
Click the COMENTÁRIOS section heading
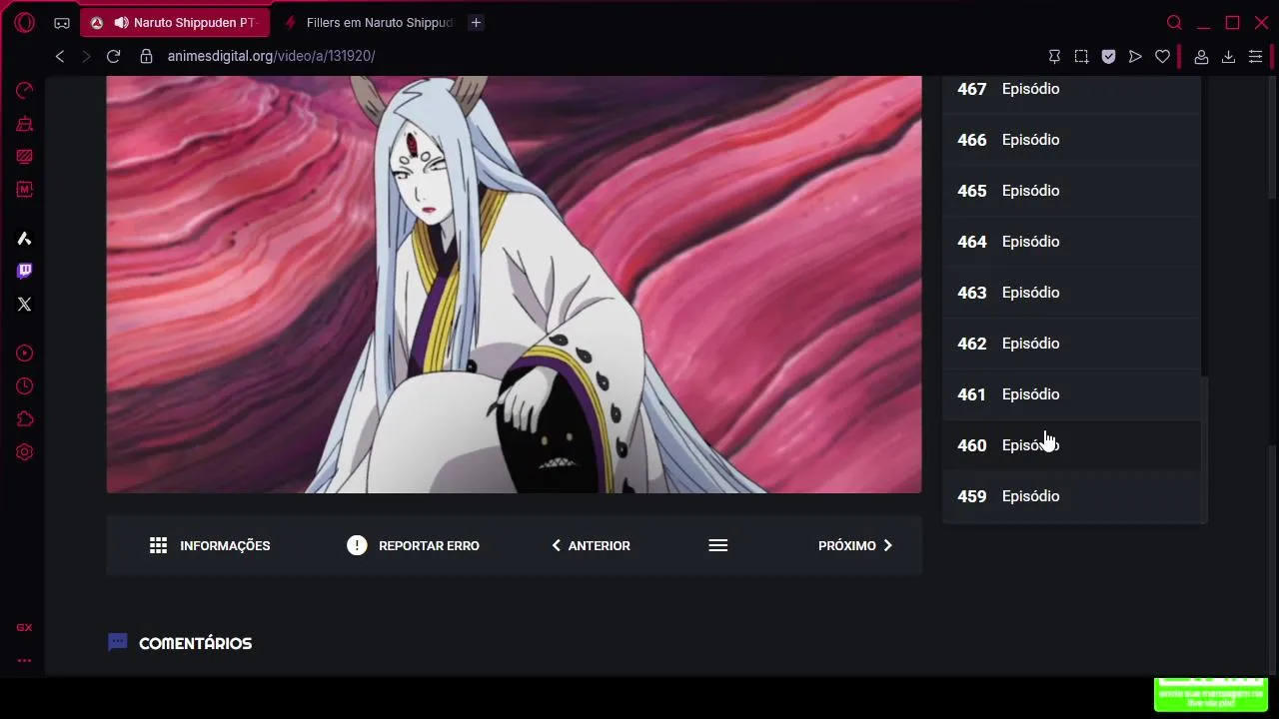(195, 643)
